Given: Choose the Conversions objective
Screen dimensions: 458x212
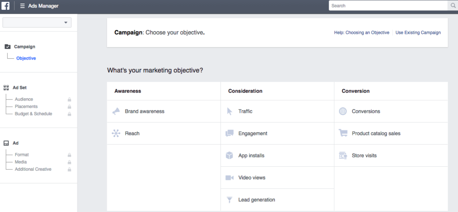Looking at the screenshot, I should tap(366, 112).
